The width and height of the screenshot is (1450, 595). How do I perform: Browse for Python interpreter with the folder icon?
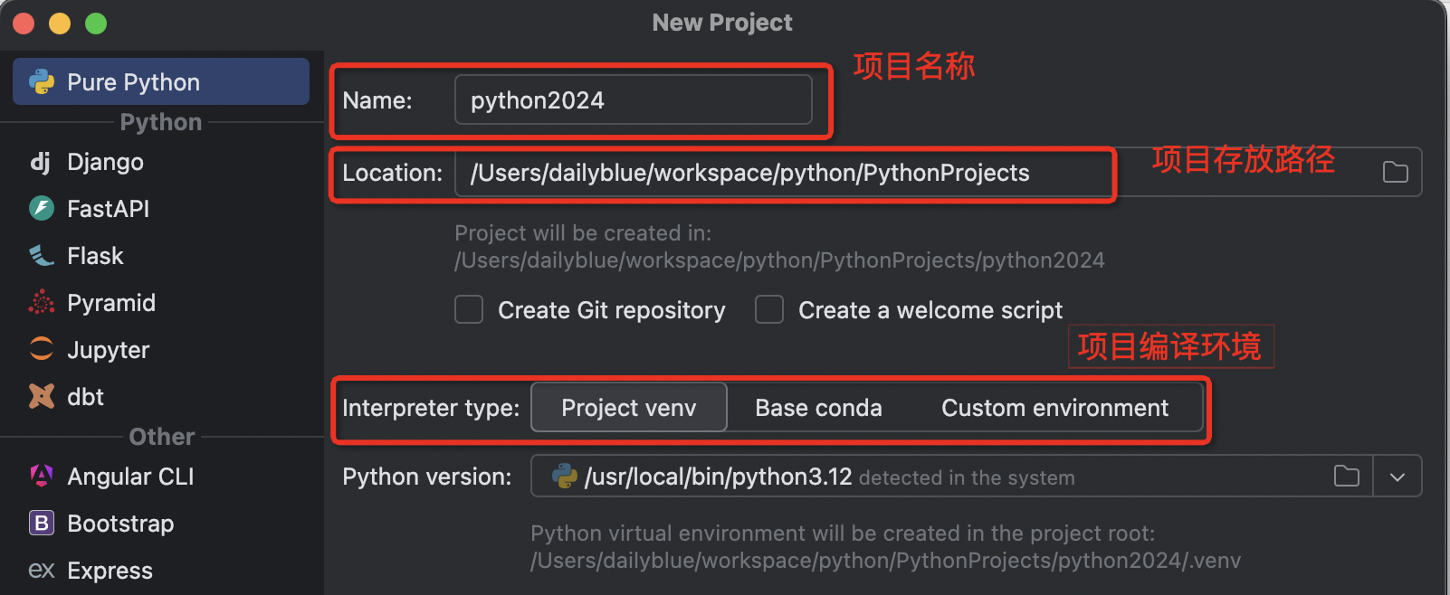click(1347, 476)
